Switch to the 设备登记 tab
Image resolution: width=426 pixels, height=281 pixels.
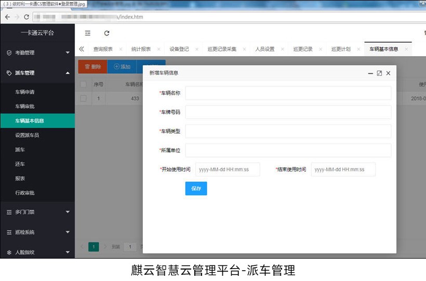(179, 49)
